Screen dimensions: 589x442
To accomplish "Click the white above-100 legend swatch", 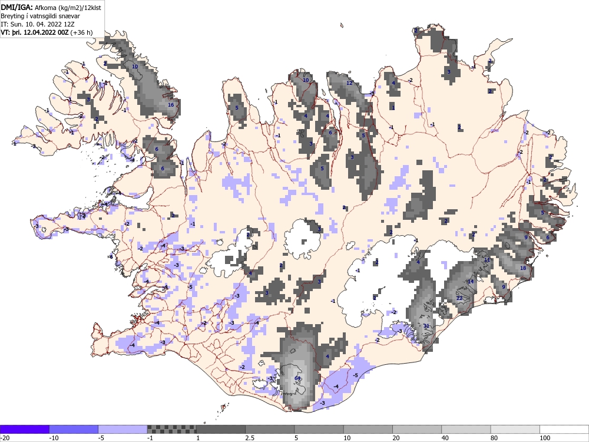I will coord(564,429).
